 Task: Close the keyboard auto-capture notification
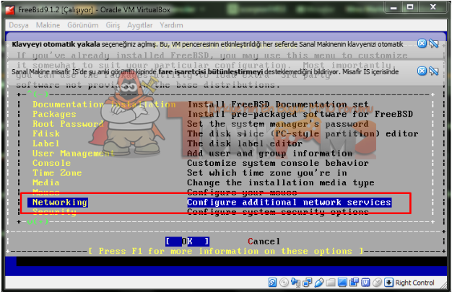point(422,43)
